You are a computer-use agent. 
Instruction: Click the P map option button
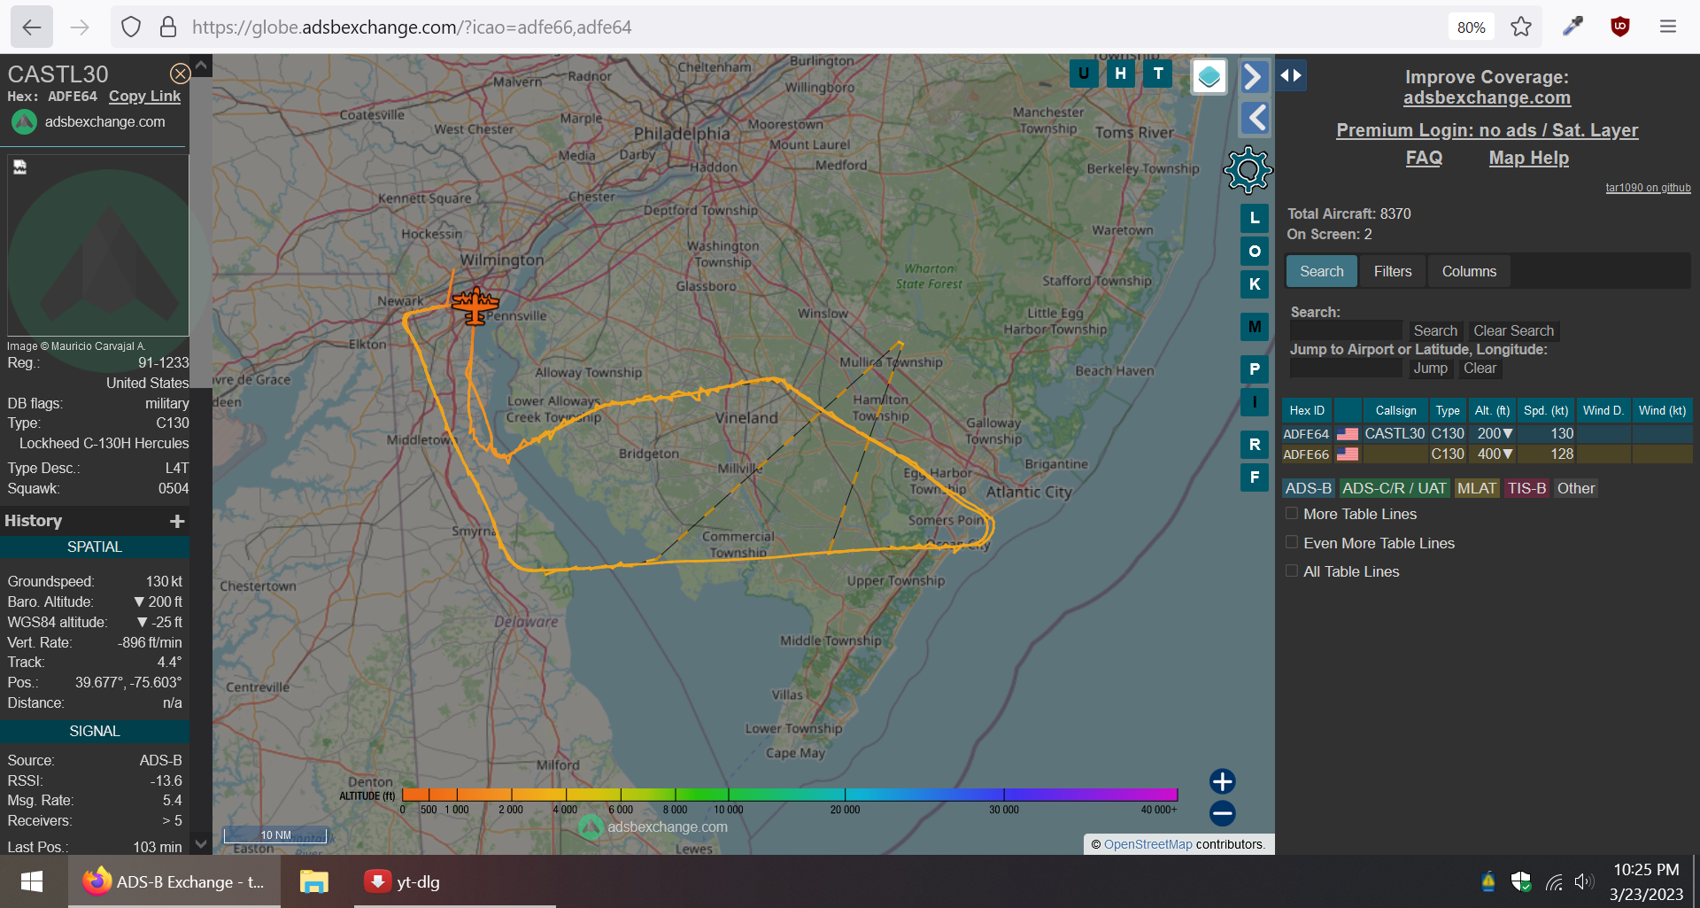(x=1255, y=369)
